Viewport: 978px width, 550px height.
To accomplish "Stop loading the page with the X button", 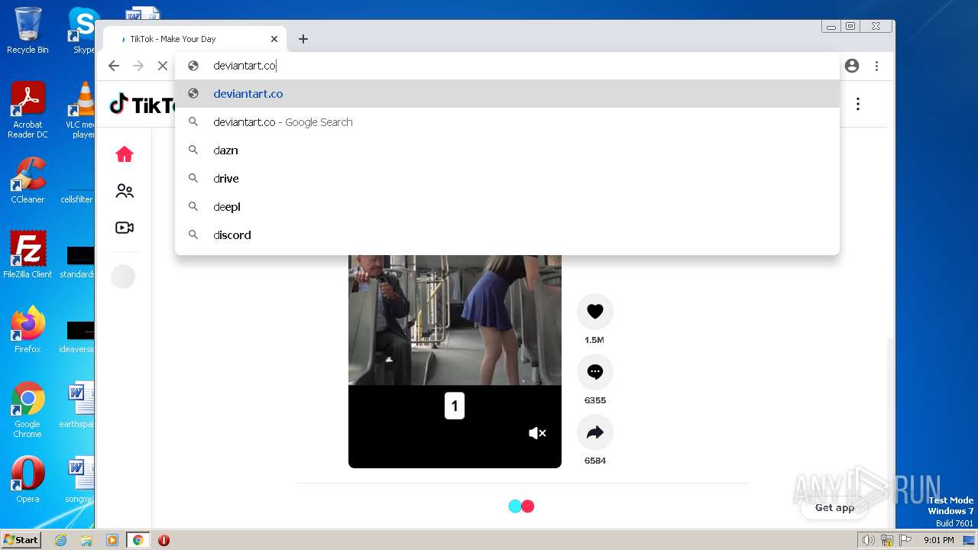I will tap(163, 66).
